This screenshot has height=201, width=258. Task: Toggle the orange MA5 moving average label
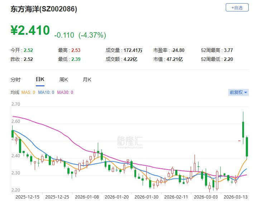coord(28,92)
